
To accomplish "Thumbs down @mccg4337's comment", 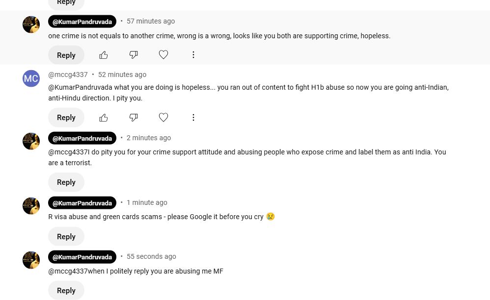I will point(134,117).
